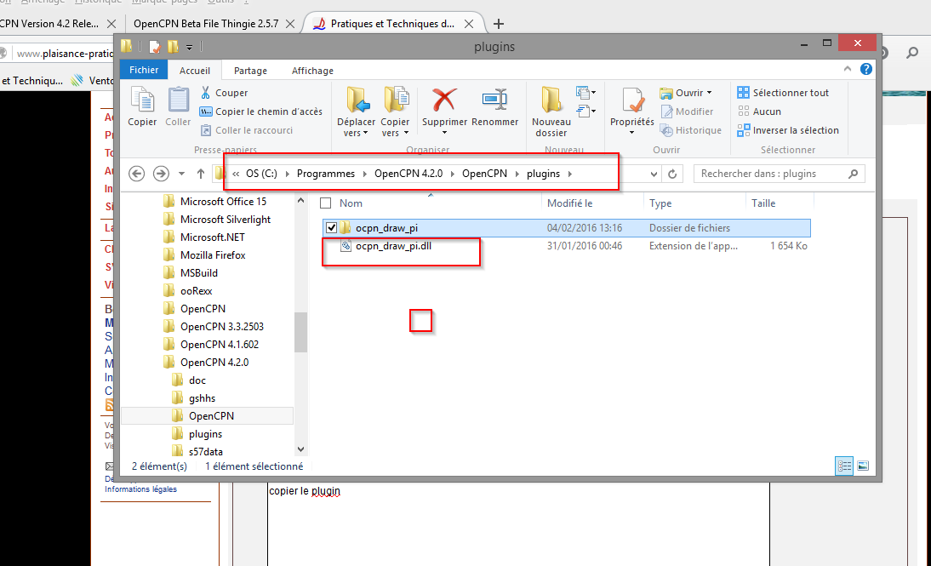The width and height of the screenshot is (931, 566).
Task: Open Copier vers folder menu
Action: point(395,111)
